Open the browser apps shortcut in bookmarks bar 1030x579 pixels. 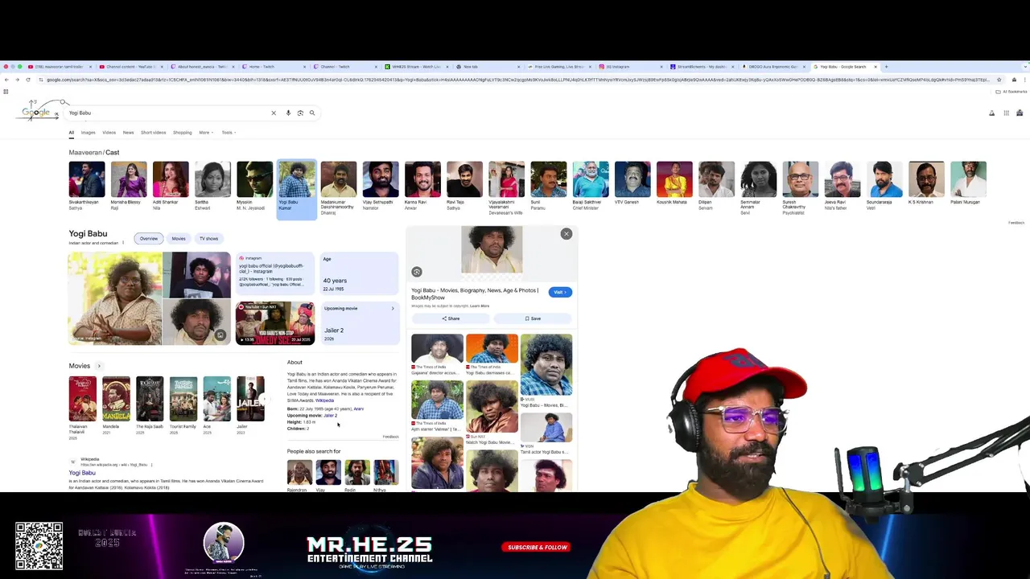[6, 92]
